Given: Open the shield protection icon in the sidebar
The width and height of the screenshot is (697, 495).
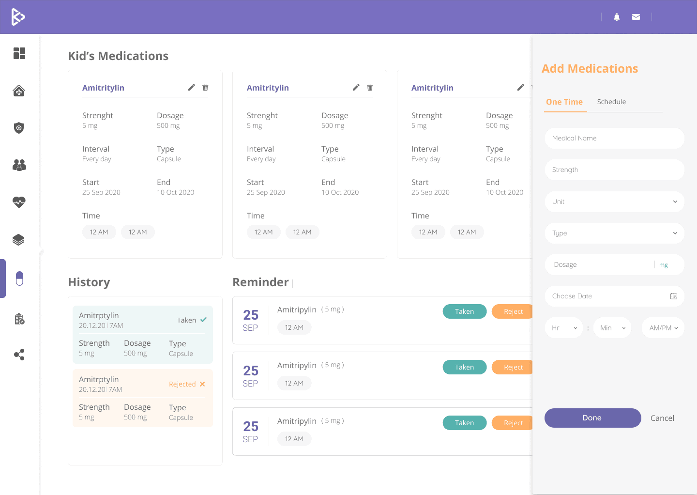Looking at the screenshot, I should pyautogui.click(x=19, y=128).
